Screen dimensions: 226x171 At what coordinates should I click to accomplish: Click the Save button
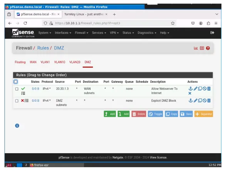click(x=186, y=114)
